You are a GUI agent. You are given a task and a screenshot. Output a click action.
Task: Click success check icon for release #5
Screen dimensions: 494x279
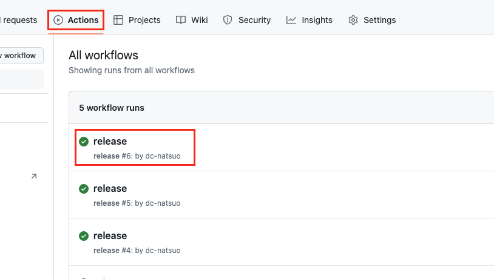pyautogui.click(x=84, y=189)
